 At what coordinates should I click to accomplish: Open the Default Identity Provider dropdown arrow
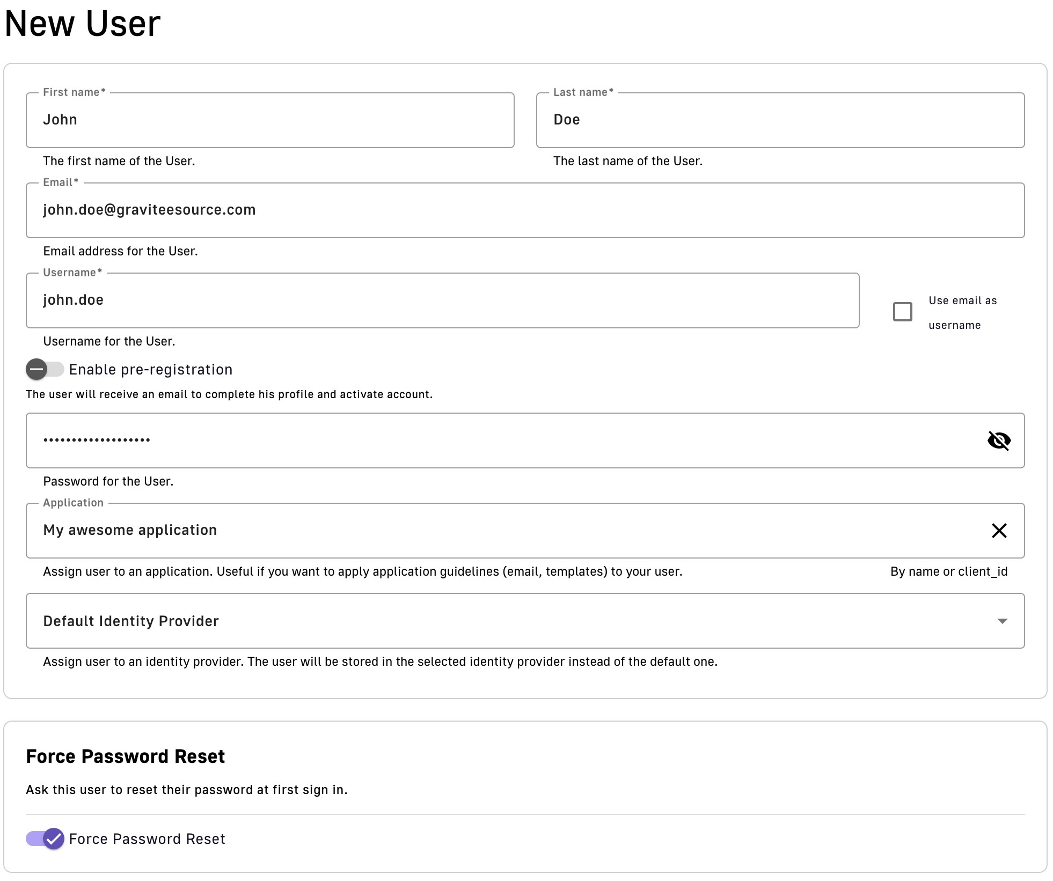pos(1001,621)
